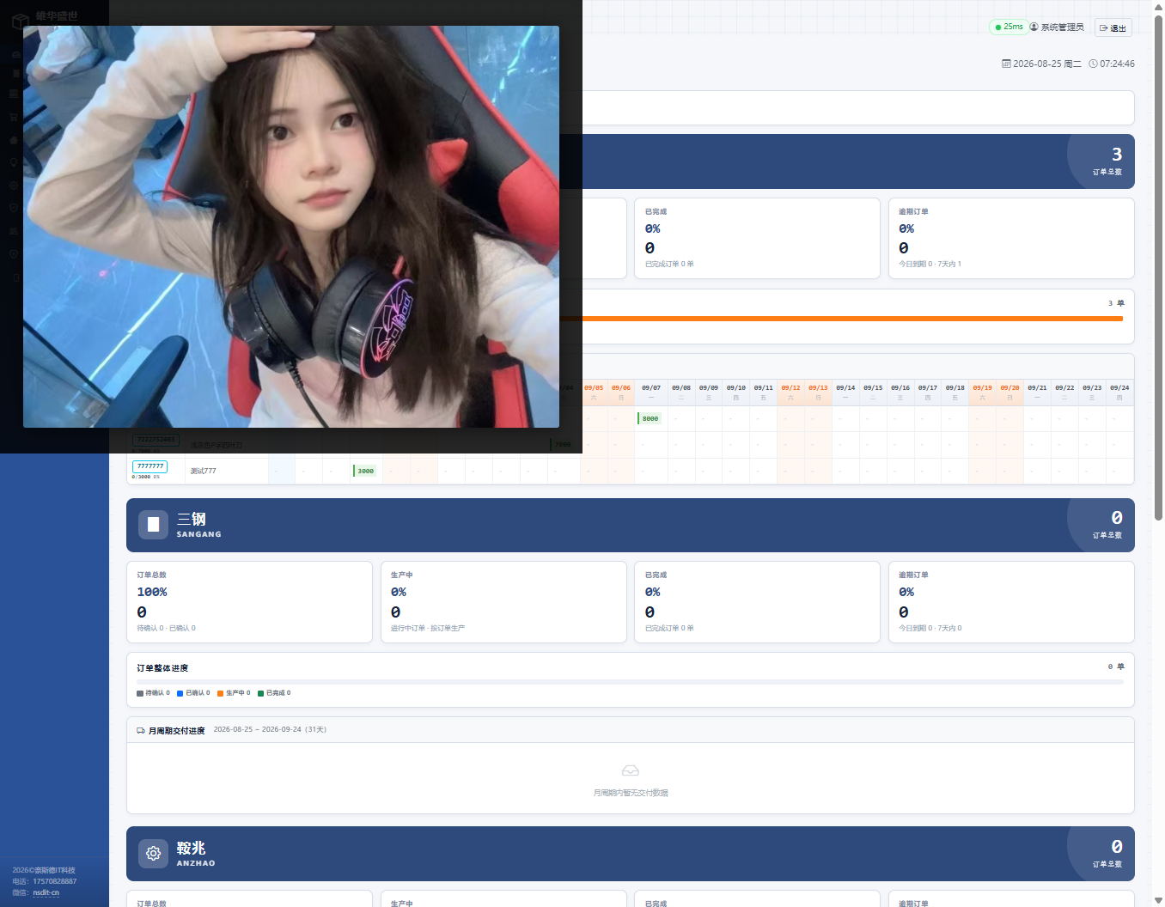This screenshot has height=907, width=1165.
Task: Click the 今日到期 0 · 7天内 1 text
Action: (x=930, y=265)
